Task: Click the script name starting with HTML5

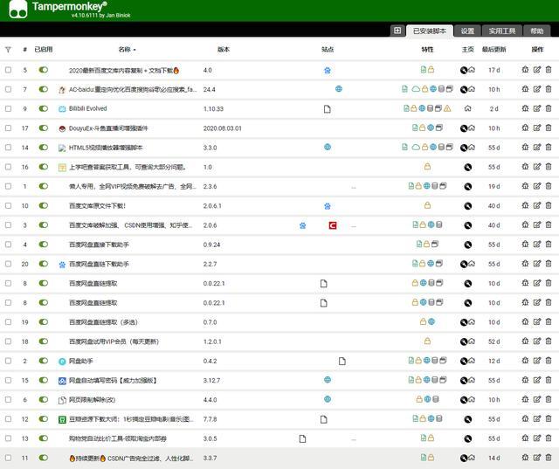Action: 106,148
